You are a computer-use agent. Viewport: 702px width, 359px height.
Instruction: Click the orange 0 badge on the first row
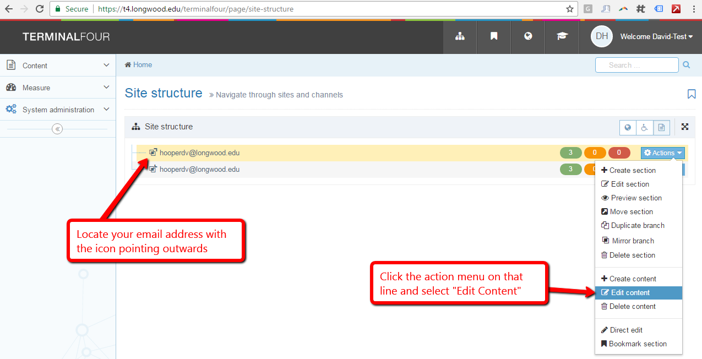(x=595, y=153)
